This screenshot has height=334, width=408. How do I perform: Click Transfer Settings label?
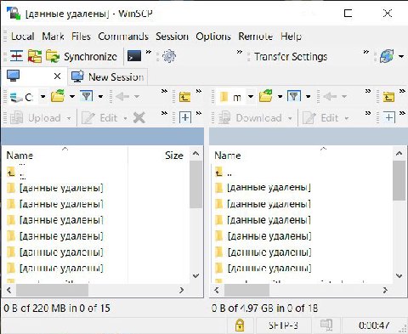tap(291, 57)
